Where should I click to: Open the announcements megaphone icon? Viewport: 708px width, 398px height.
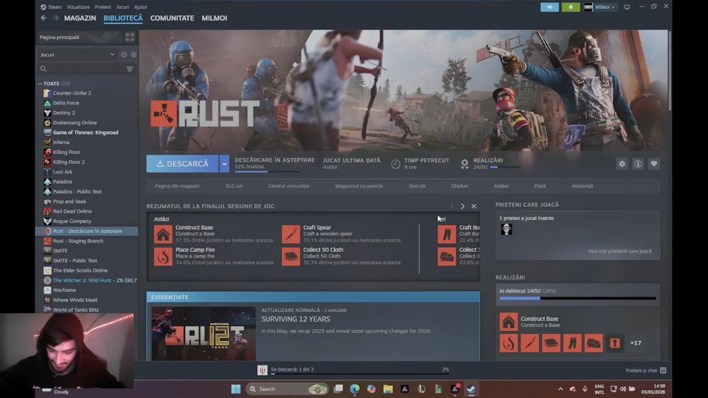click(549, 7)
